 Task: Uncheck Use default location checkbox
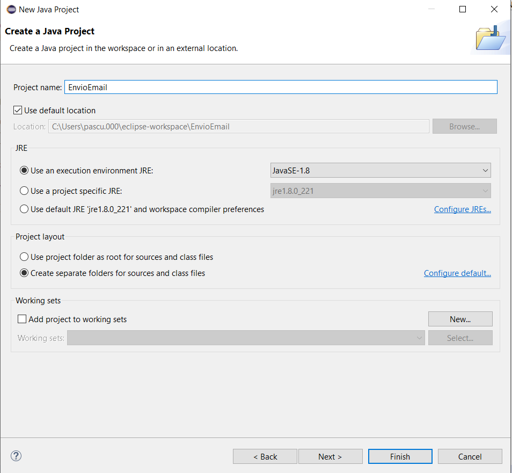pos(18,111)
